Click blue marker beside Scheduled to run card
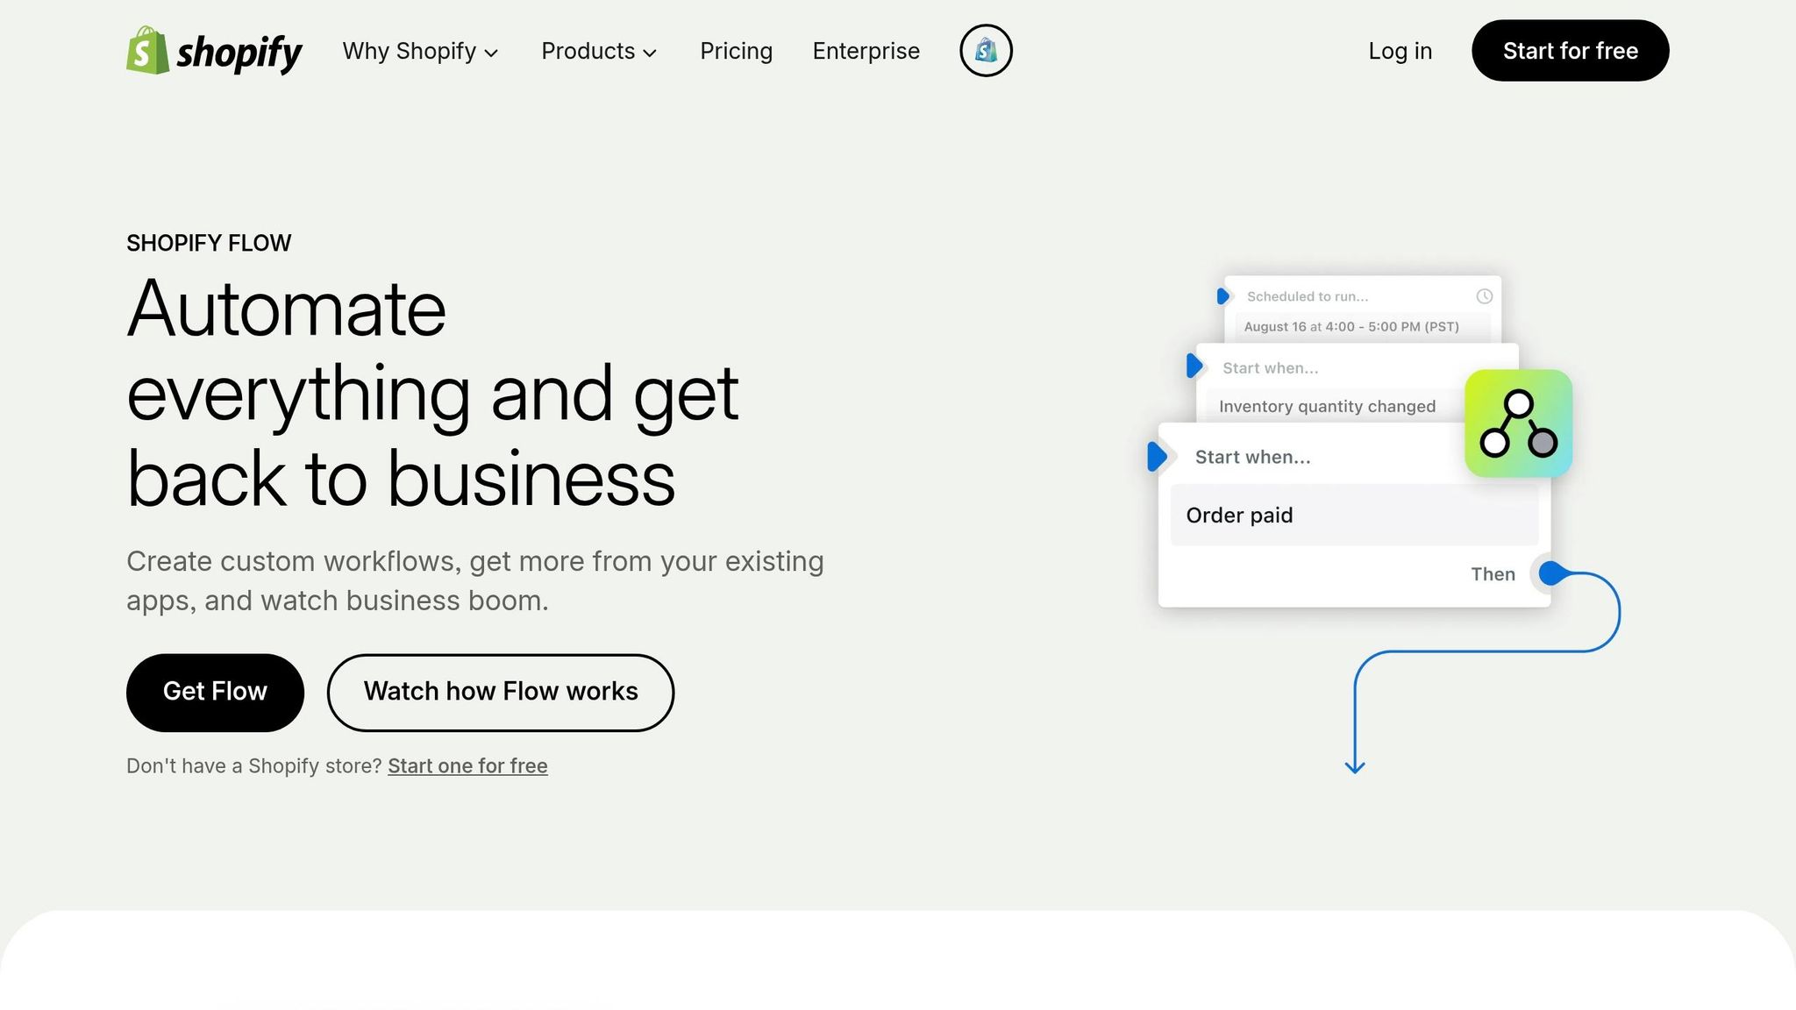The height and width of the screenshot is (1010, 1796). pyautogui.click(x=1223, y=296)
